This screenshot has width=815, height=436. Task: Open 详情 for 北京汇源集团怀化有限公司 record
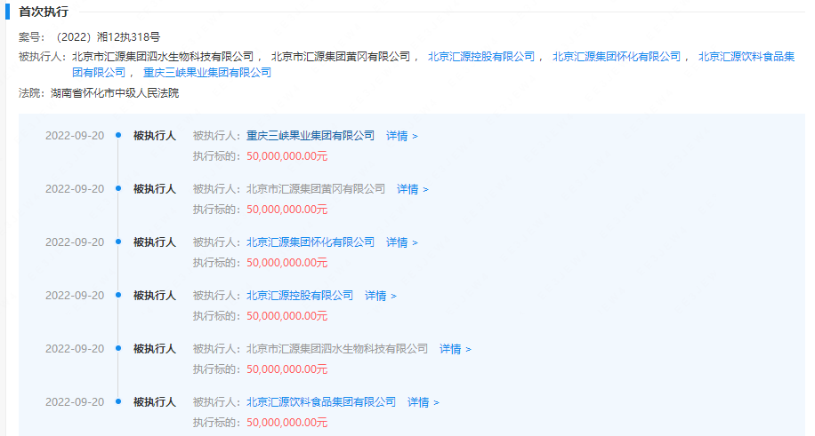(x=401, y=242)
